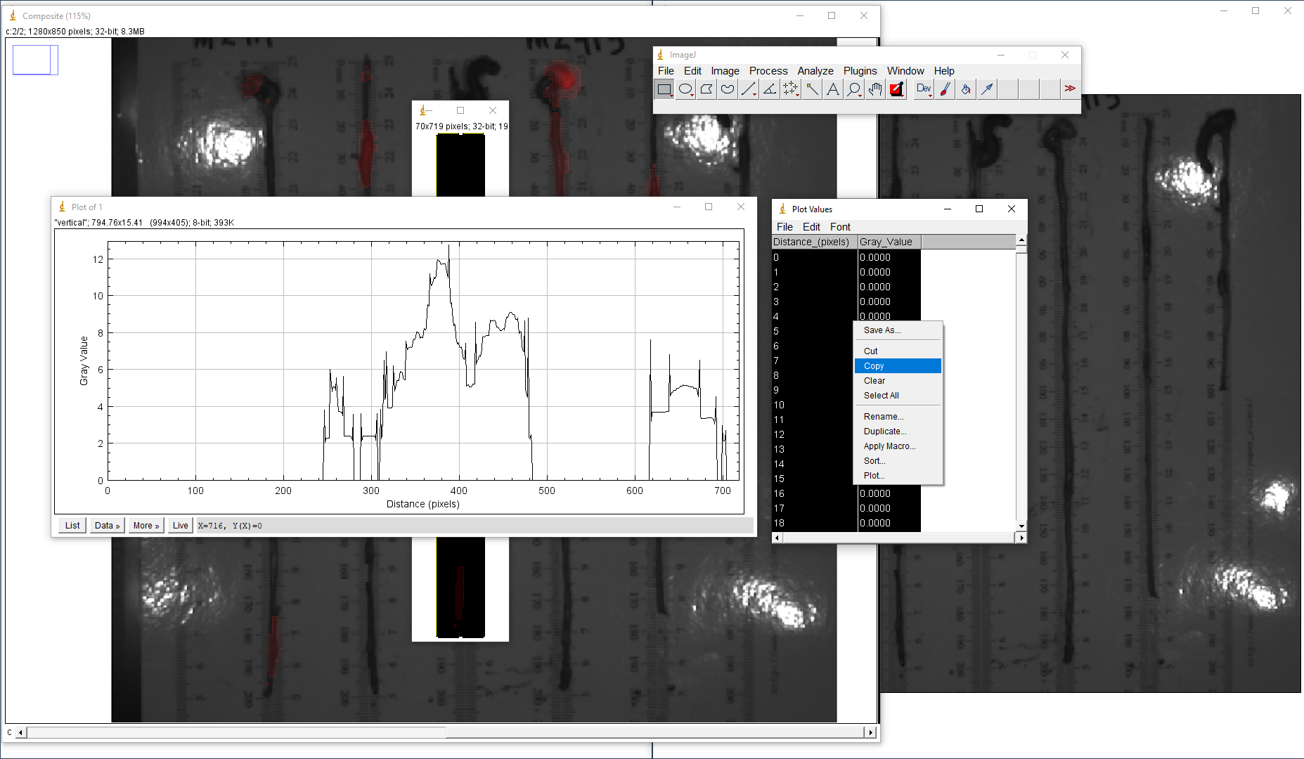Open the More » dropdown in plot

[146, 526]
